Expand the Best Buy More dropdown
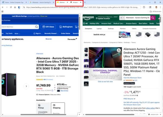The width and height of the screenshot is (163, 117). coord(17,33)
